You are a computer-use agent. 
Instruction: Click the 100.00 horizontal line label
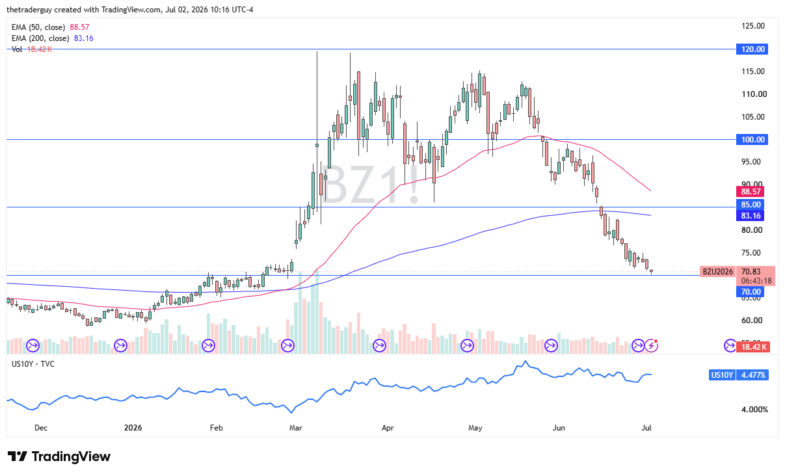[x=751, y=139]
